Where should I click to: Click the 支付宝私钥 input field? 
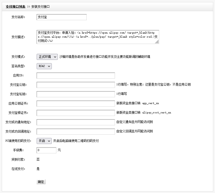pyautogui.click(x=76, y=94)
